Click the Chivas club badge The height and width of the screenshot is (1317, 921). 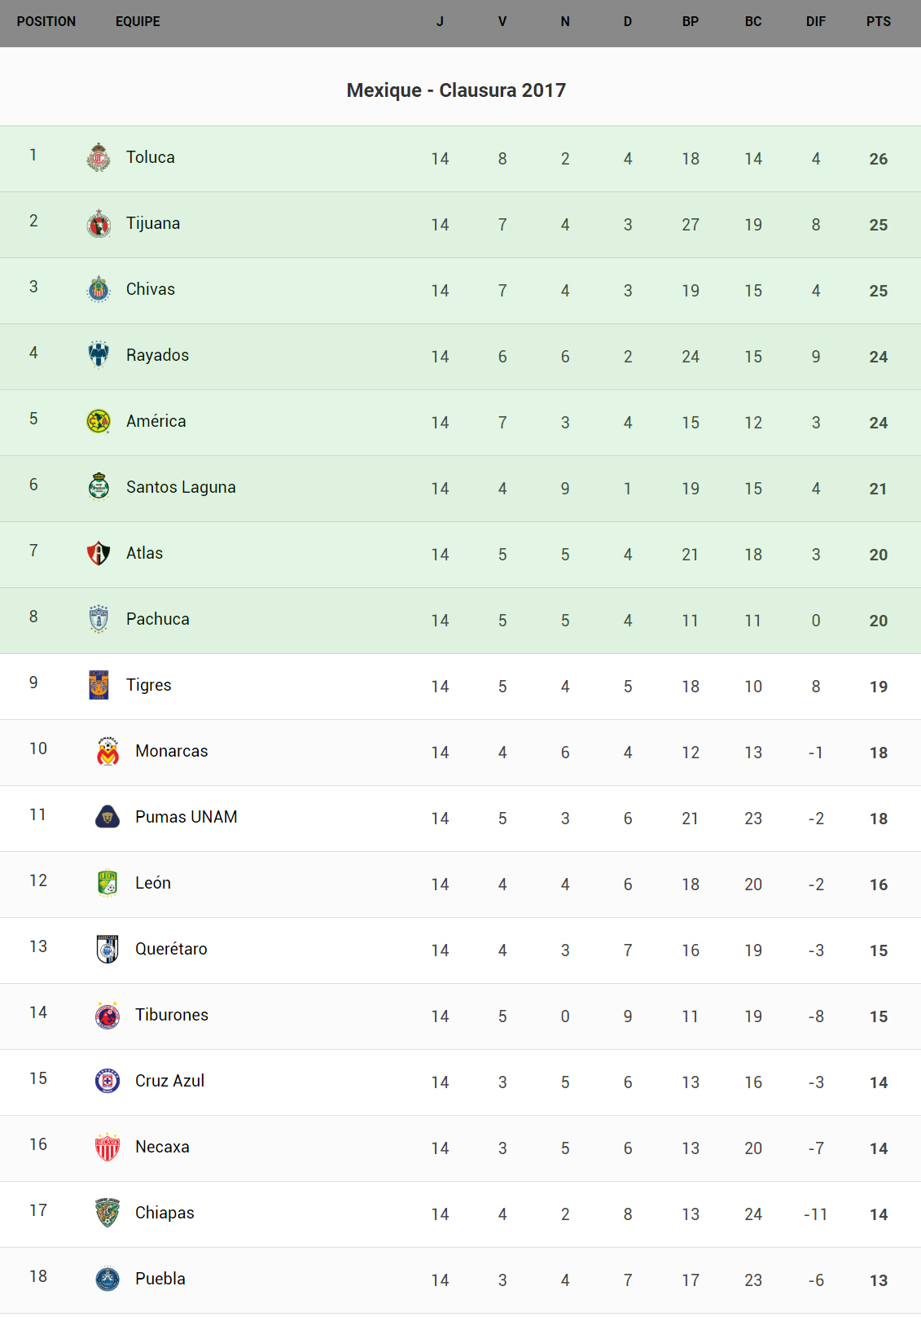coord(99,289)
